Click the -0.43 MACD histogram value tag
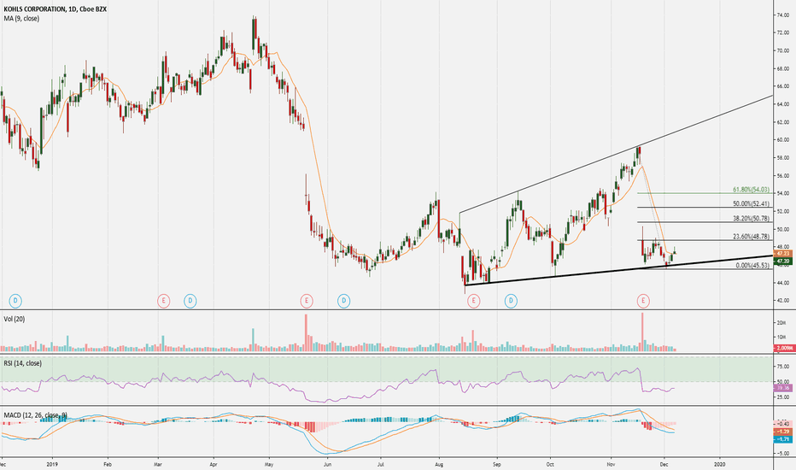796x470 pixels. tap(782, 424)
